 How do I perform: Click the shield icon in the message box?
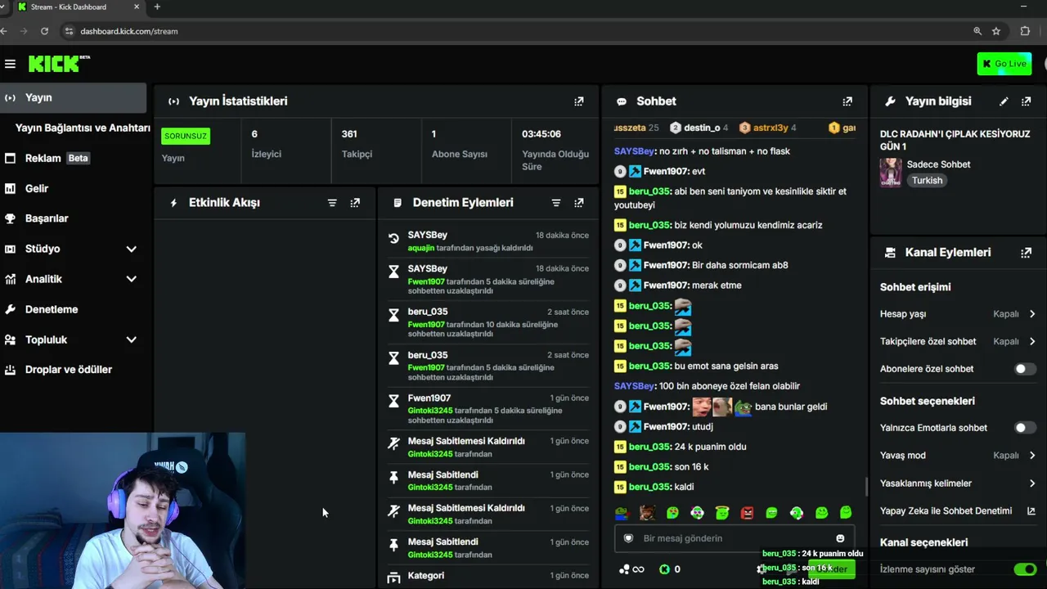click(x=628, y=538)
